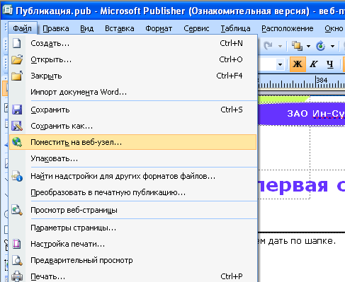This screenshot has width=345, height=282.
Task: Click the printer icon by Печать
Action: (17, 276)
